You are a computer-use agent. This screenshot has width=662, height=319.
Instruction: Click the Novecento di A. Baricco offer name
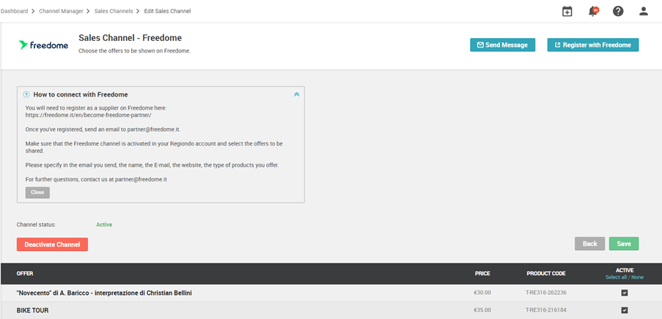pyautogui.click(x=104, y=293)
